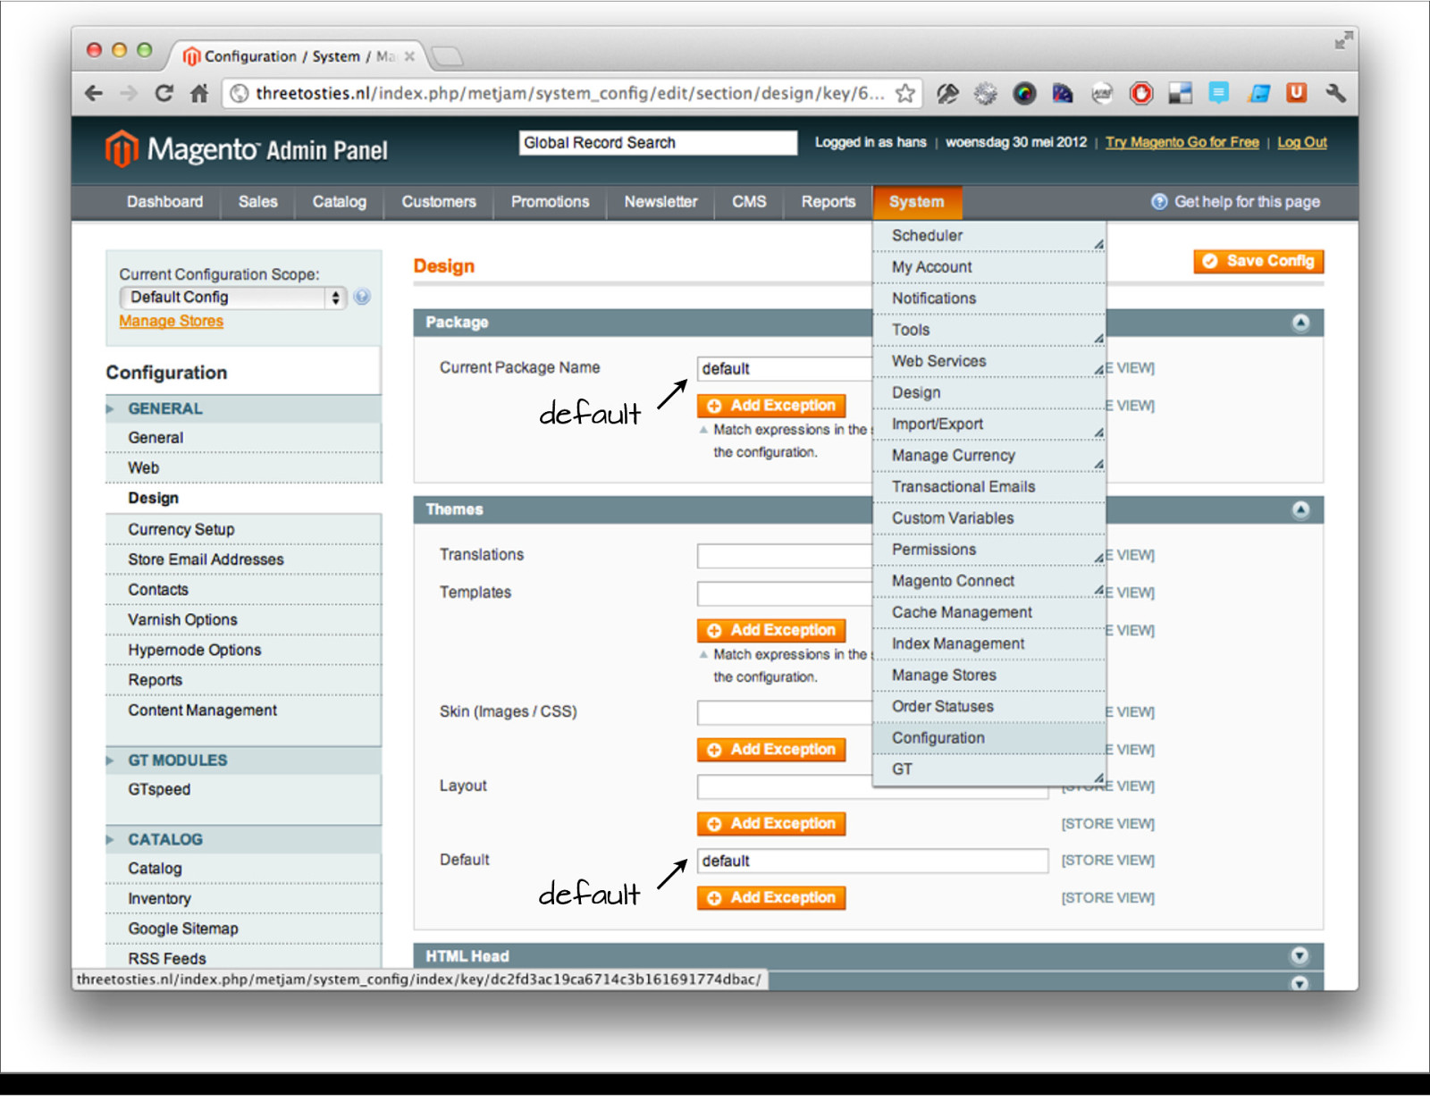Click the Default theme input field
This screenshot has height=1101, width=1430.
point(872,861)
